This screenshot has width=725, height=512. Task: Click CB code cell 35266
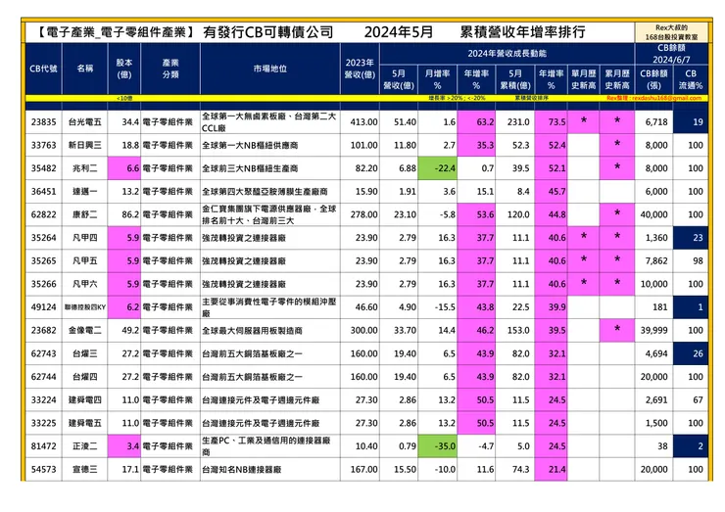click(43, 284)
